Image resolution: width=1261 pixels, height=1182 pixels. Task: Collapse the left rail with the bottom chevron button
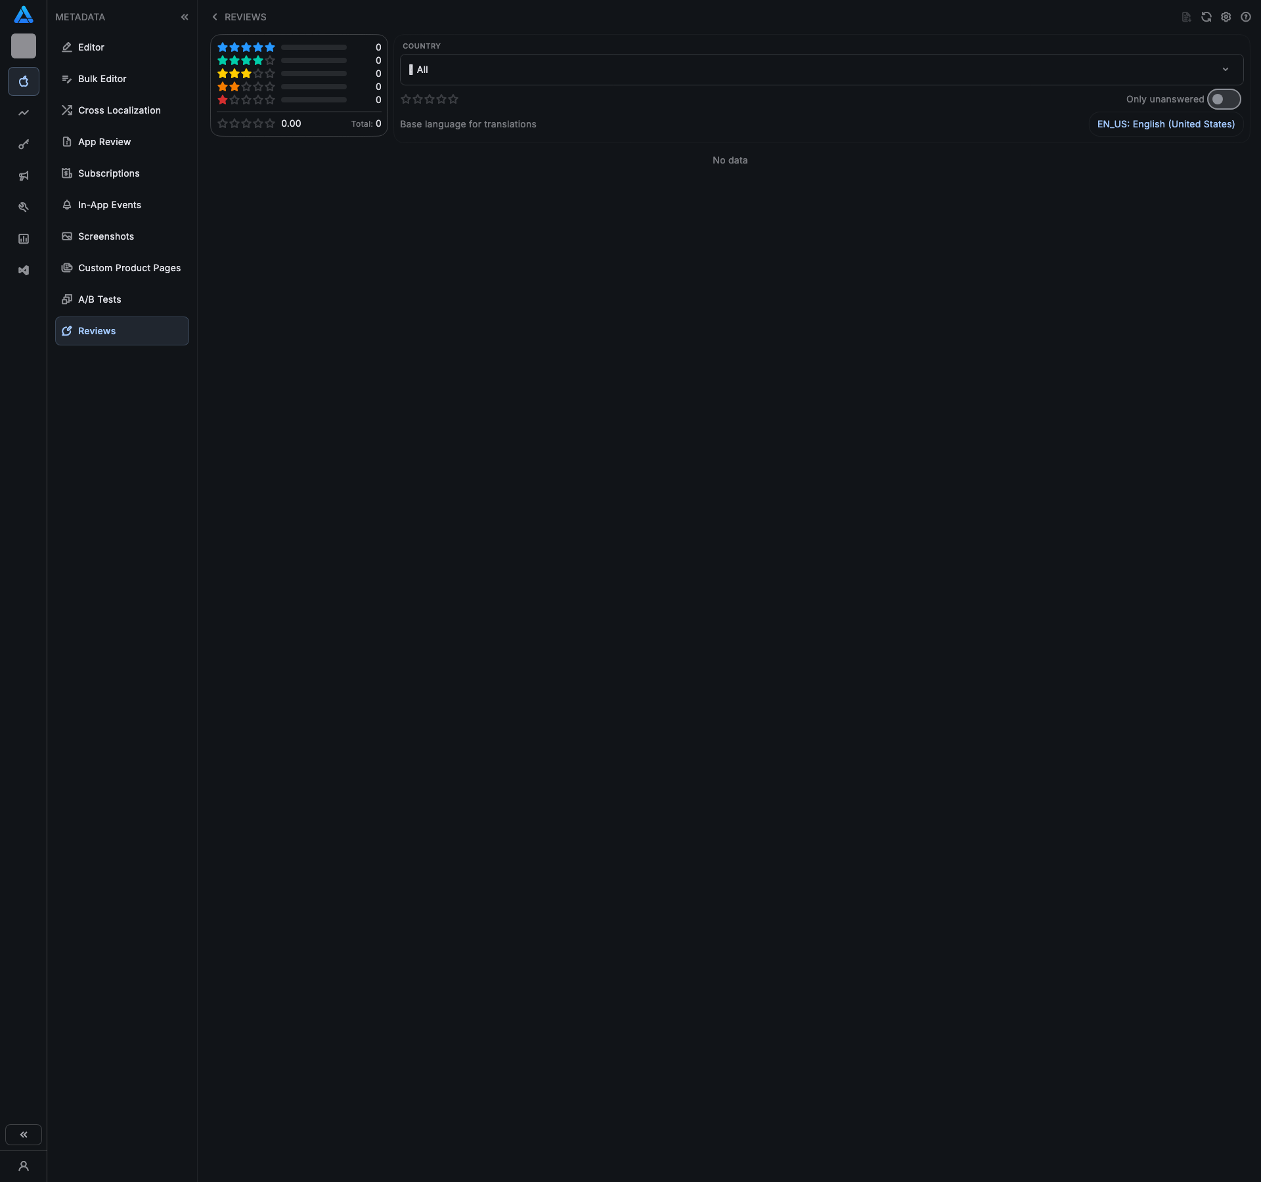(x=24, y=1135)
